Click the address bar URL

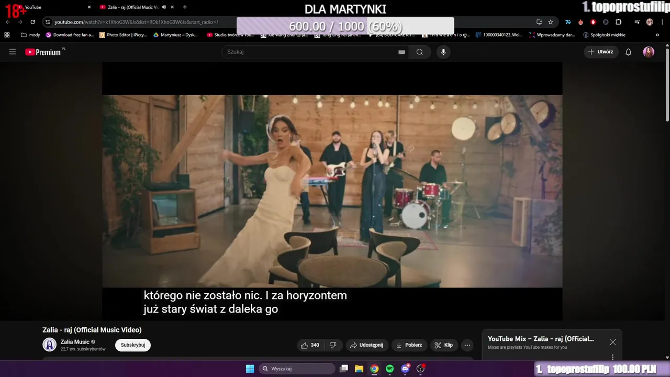137,22
